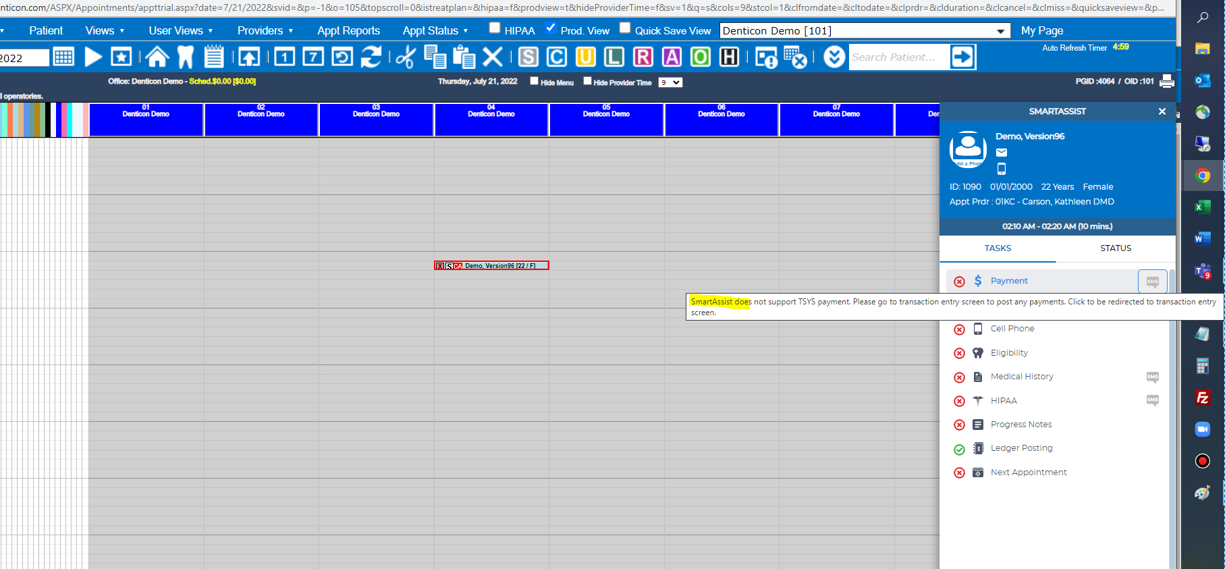Click the play arrow toolbar icon
The image size is (1225, 569).
93,57
